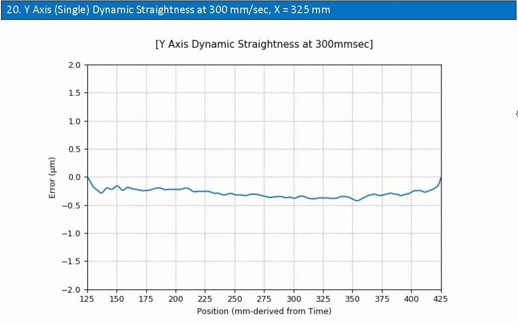Select y-axis tick value −0.5
This screenshot has height=326, width=518.
pyautogui.click(x=71, y=205)
